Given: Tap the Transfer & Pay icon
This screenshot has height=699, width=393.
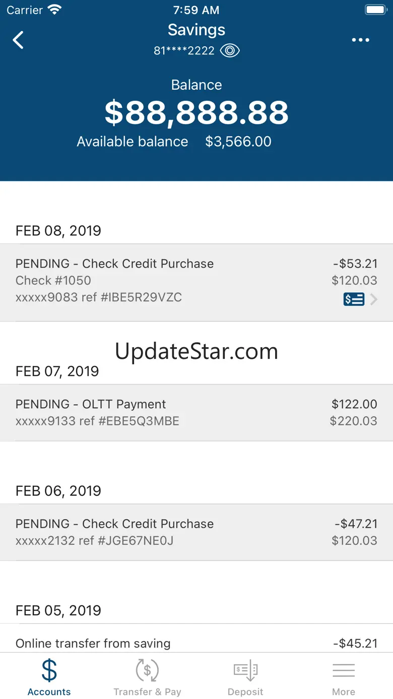Looking at the screenshot, I should click(147, 670).
